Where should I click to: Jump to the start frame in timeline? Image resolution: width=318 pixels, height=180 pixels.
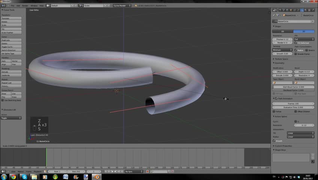coord(105,171)
